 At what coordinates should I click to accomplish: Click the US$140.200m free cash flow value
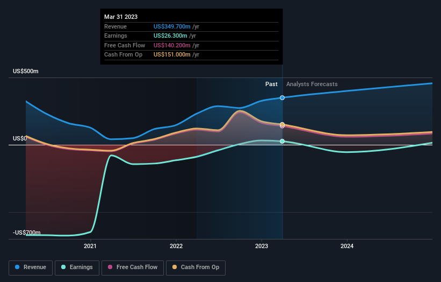172,45
